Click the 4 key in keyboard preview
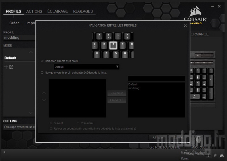Viewport: 227px width, 161px height. pyautogui.click(x=100, y=36)
